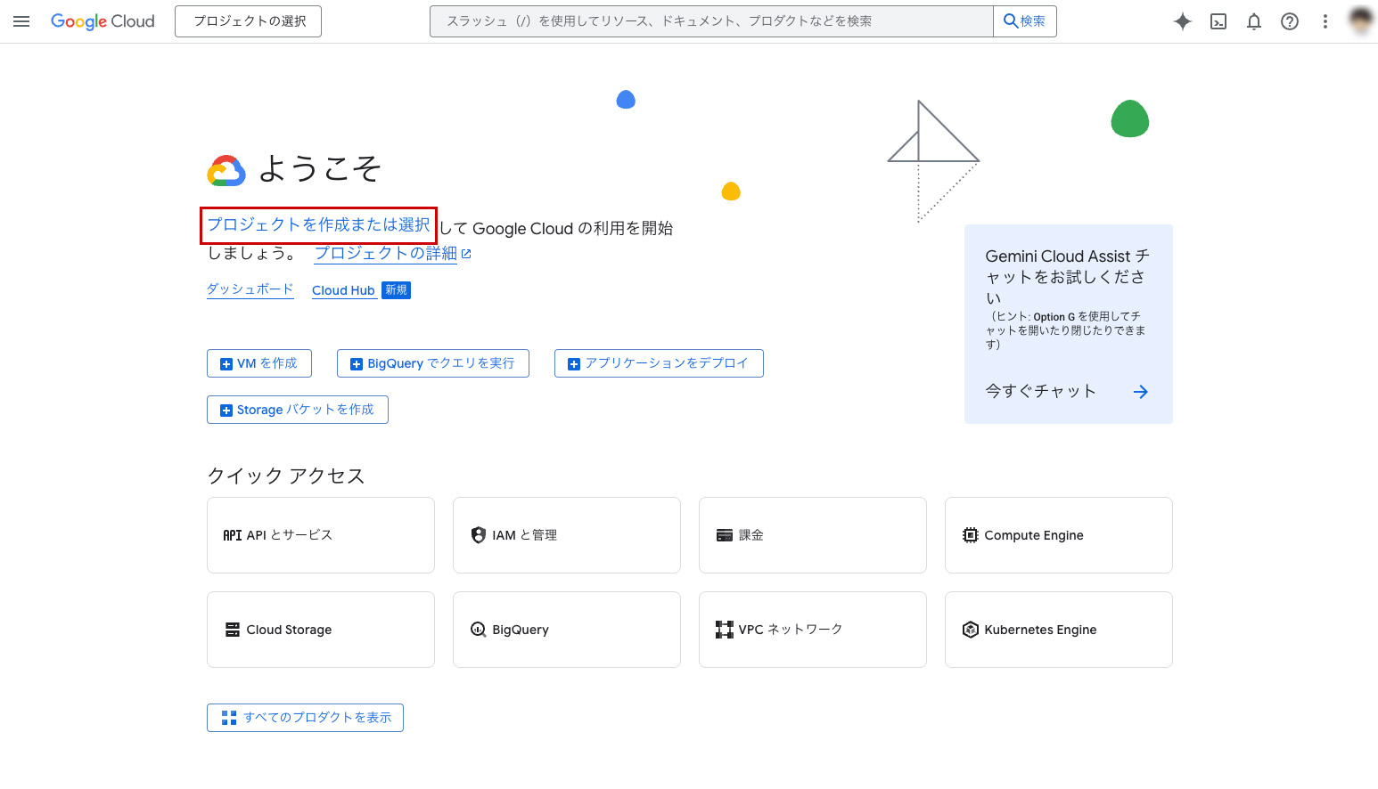The width and height of the screenshot is (1378, 789).
Task: Open the Compute Engine card
Action: 1059,535
